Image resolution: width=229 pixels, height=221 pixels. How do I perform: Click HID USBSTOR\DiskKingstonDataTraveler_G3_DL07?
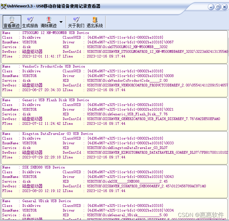[x=127, y=148]
